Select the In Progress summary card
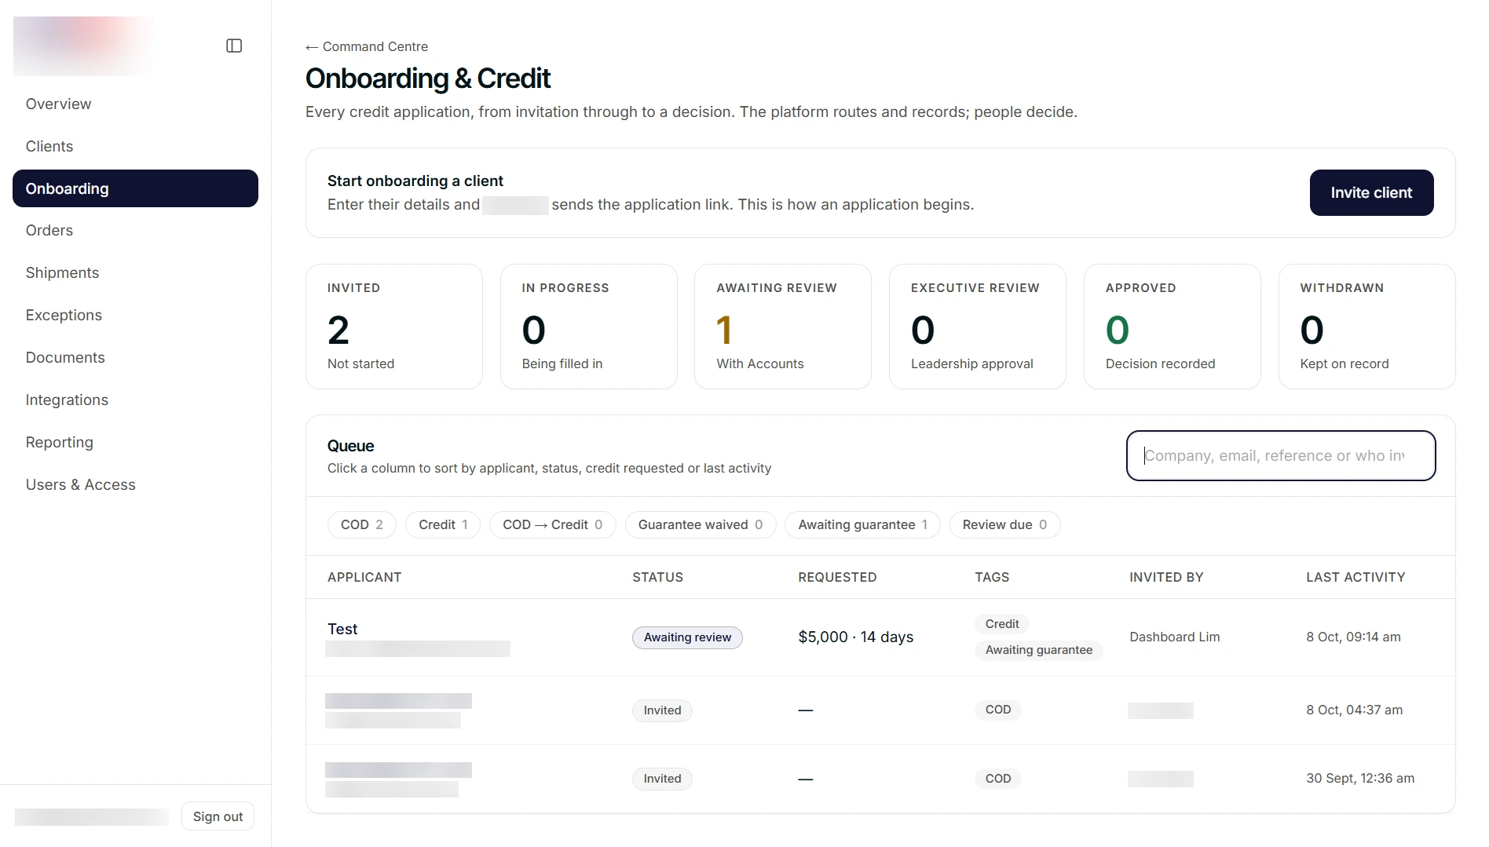Screen dimensions: 1489x847 pyautogui.click(x=589, y=327)
